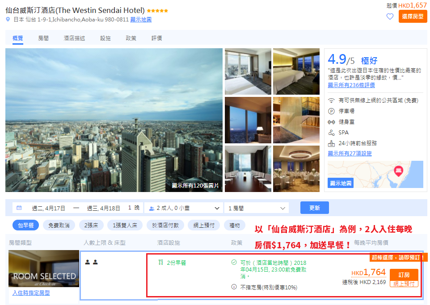The height and width of the screenshot is (305, 430).
Task: Toggle the 禮物 filter chip
Action: tap(235, 225)
